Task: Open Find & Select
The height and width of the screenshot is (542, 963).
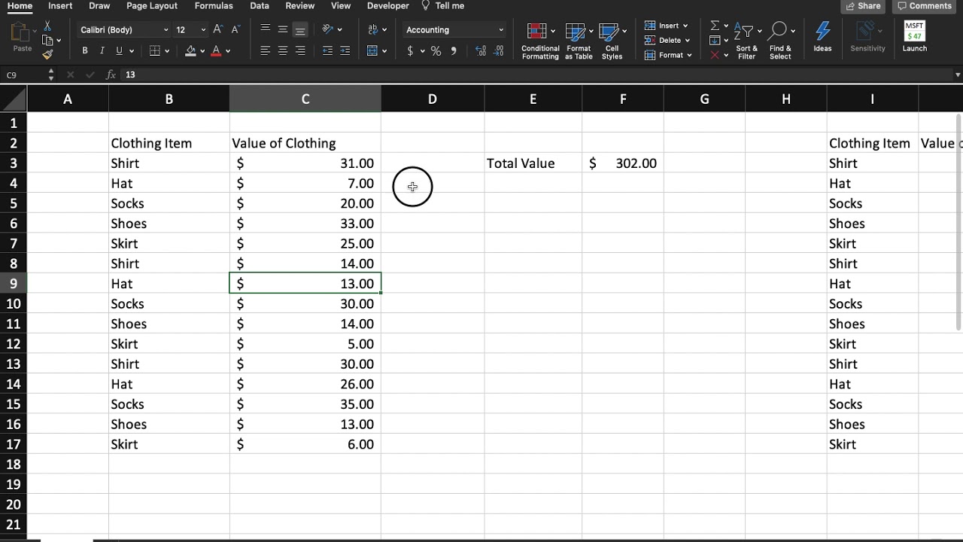Action: point(780,41)
